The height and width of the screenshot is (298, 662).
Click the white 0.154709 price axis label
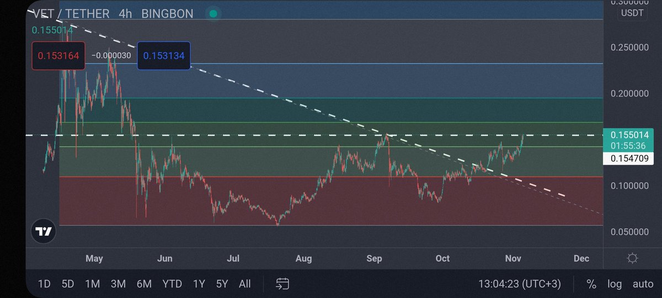click(x=629, y=159)
